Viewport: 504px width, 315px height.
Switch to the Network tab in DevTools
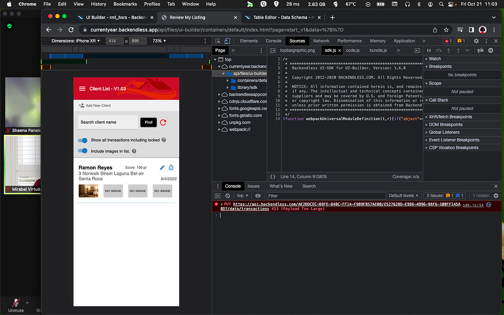tap(321, 41)
